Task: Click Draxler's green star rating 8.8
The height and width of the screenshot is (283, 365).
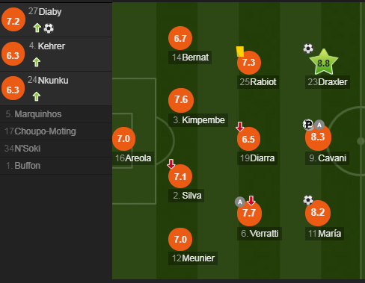Action: (324, 63)
